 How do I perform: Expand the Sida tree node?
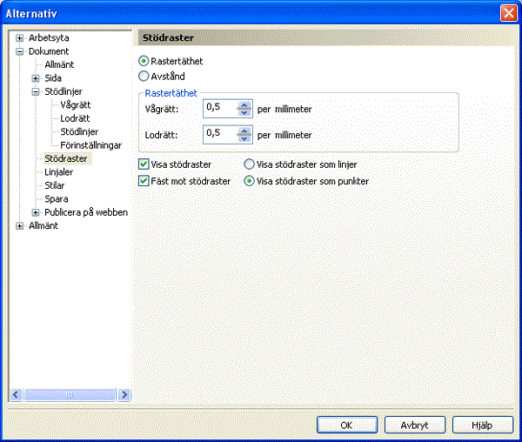(x=36, y=77)
